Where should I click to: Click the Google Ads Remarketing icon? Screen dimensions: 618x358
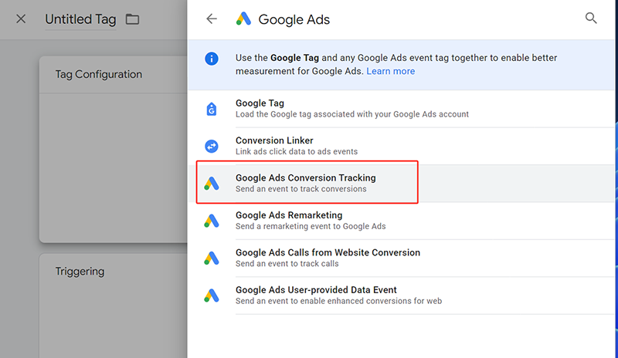[212, 221]
